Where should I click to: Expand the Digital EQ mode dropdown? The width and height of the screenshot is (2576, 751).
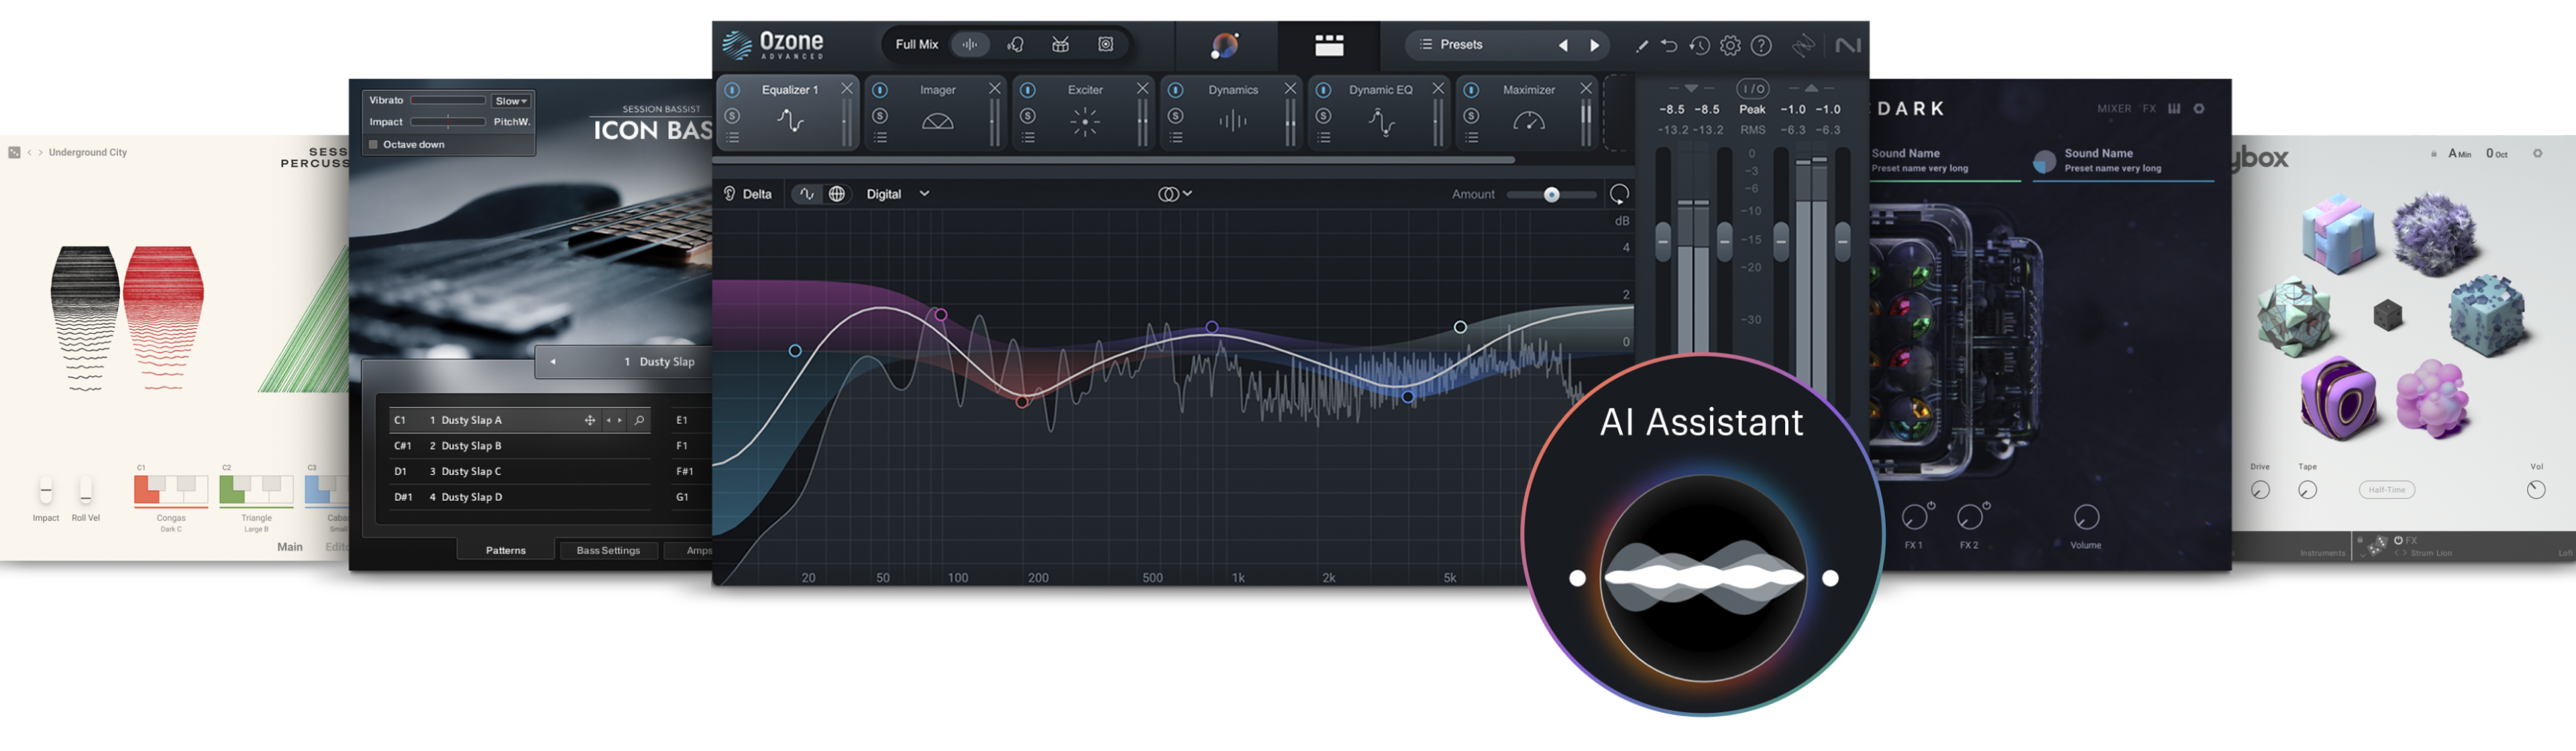898,194
